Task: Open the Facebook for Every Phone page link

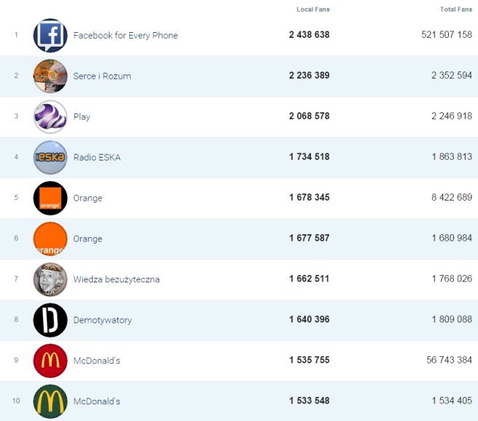Action: tap(126, 36)
